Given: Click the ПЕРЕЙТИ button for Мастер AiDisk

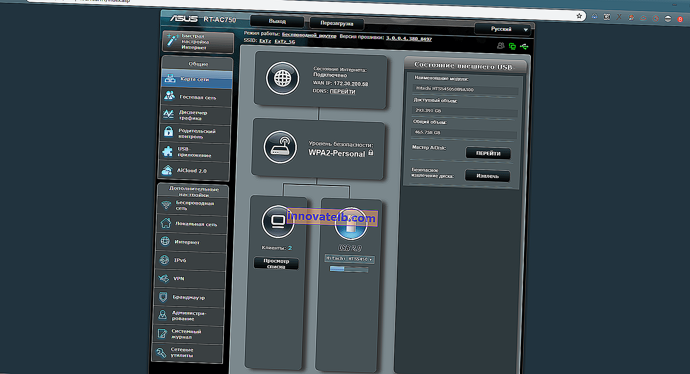Looking at the screenshot, I should click(x=488, y=153).
